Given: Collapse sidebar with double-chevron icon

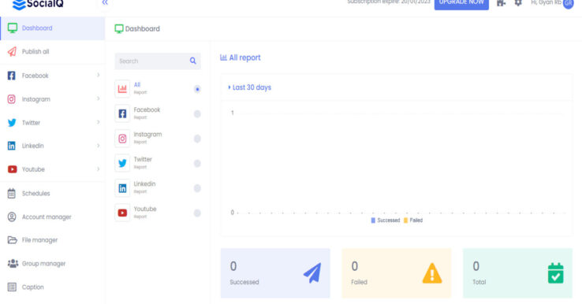Looking at the screenshot, I should coord(105,2).
